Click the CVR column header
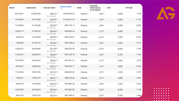This screenshot has width=179, height=101. [109, 8]
